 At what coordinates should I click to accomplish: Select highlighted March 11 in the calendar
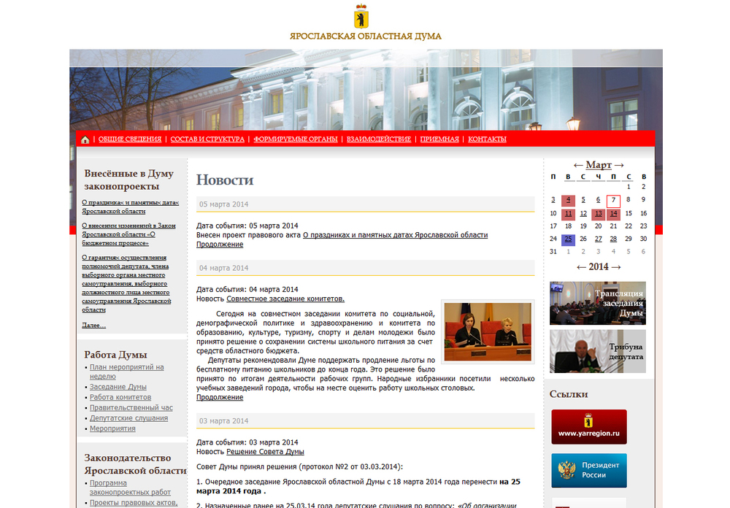coord(568,214)
